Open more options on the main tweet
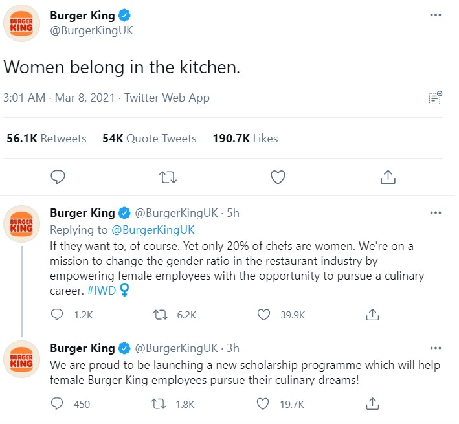The image size is (459, 424). tap(435, 15)
